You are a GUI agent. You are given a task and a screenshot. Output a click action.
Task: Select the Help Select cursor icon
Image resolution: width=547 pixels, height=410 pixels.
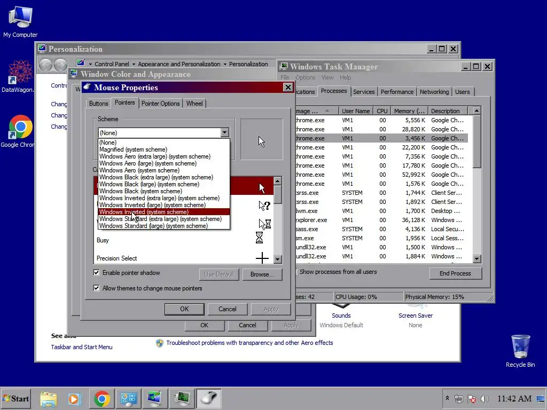[264, 206]
